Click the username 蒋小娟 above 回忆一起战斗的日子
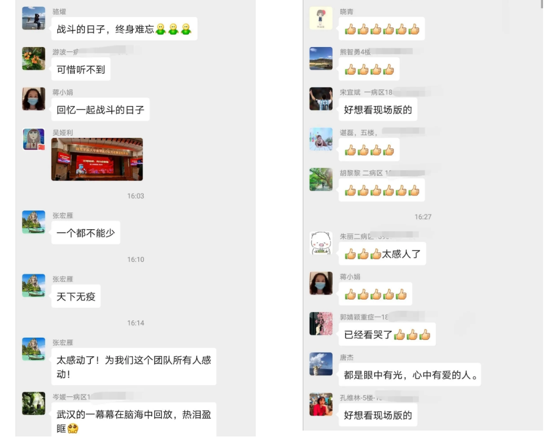558x437 pixels. (x=62, y=92)
